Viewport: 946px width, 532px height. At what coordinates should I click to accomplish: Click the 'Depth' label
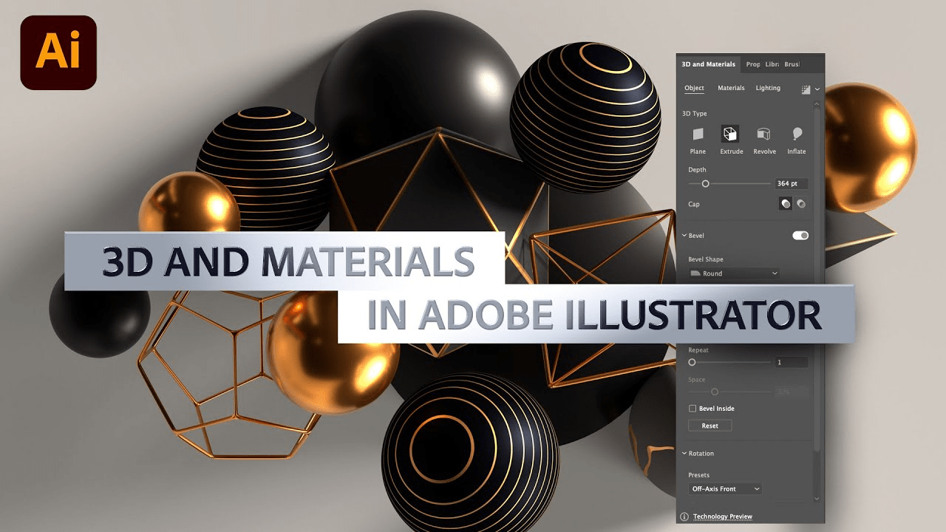click(x=697, y=170)
